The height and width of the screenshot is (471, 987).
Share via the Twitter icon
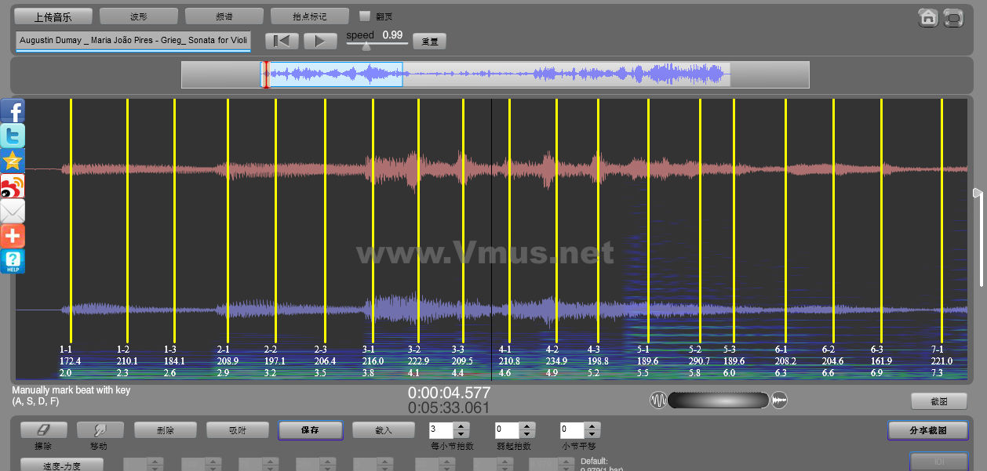[13, 136]
